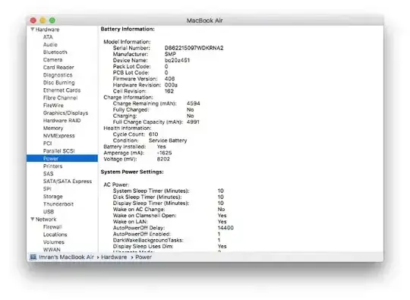This screenshot has width=410, height=300.
Task: Click the yellow minimize window button
Action: (x=43, y=21)
